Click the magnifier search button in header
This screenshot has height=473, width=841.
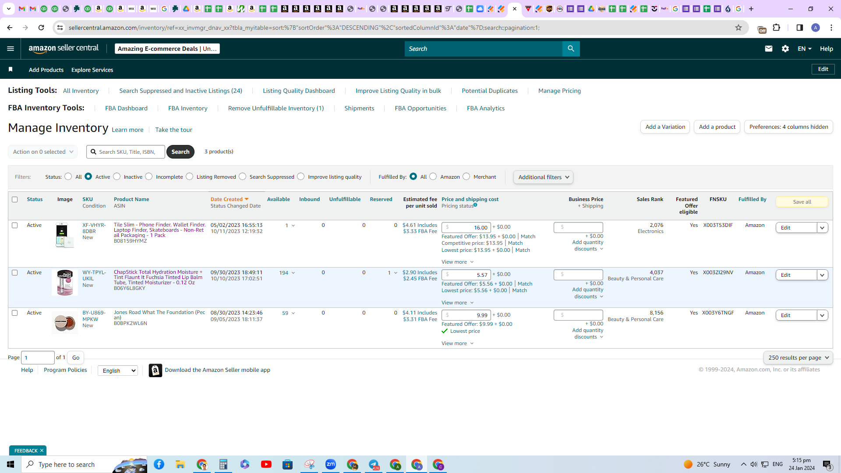click(571, 49)
